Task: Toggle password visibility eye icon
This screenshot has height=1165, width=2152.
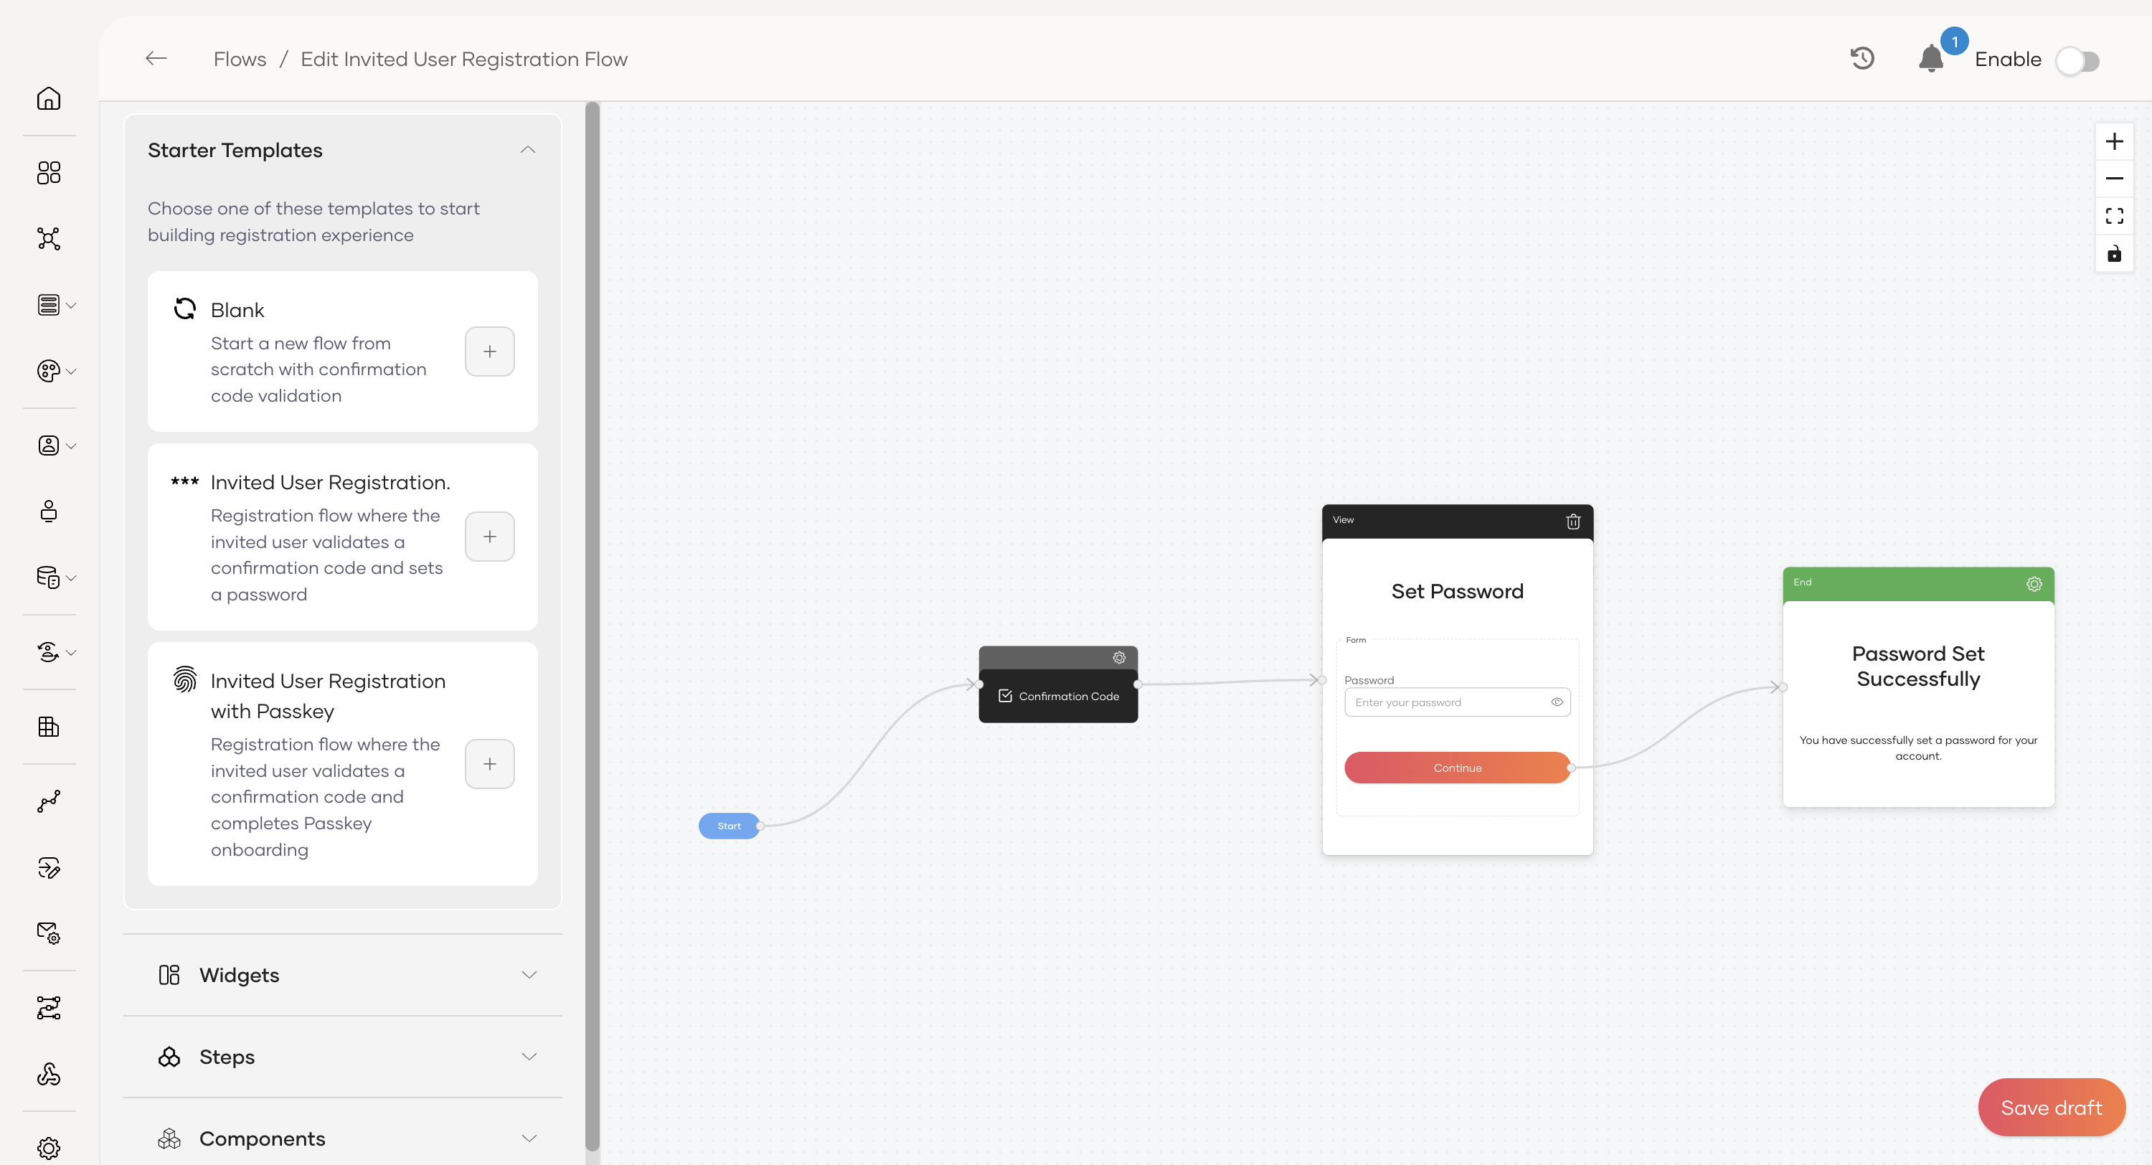Action: pos(1557,702)
